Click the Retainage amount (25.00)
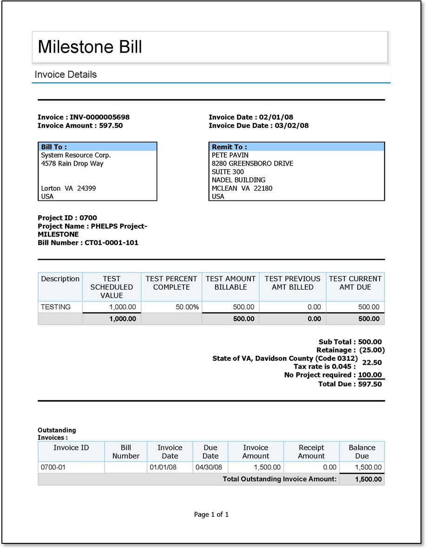Viewport: 427px width, 548px height. point(372,350)
